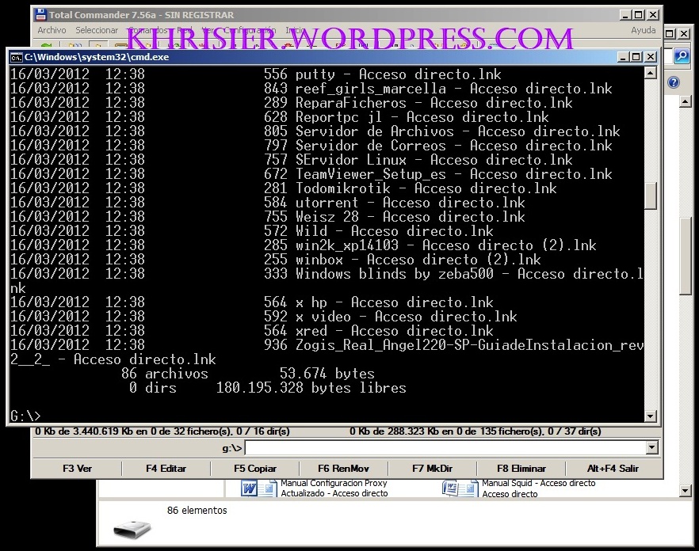Select the "Manual Configuracion Proxy Actualizado" file name
699x551 pixels.
coord(334,488)
